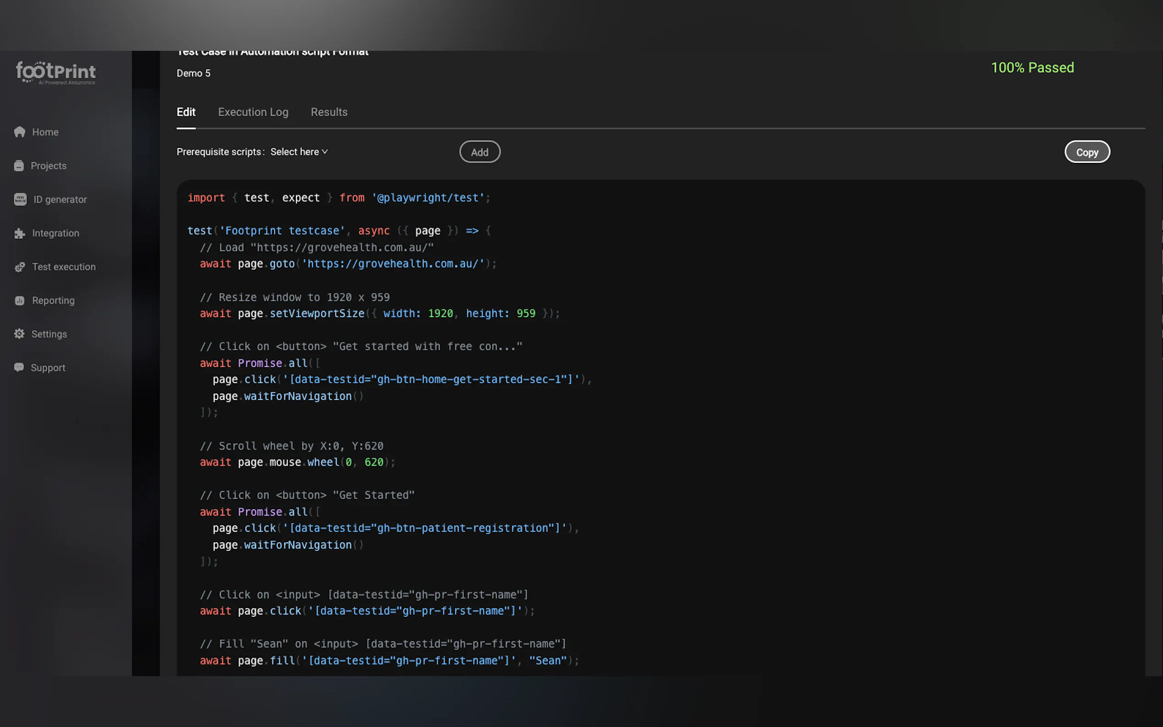
Task: Click the Copy button
Action: tap(1087, 152)
